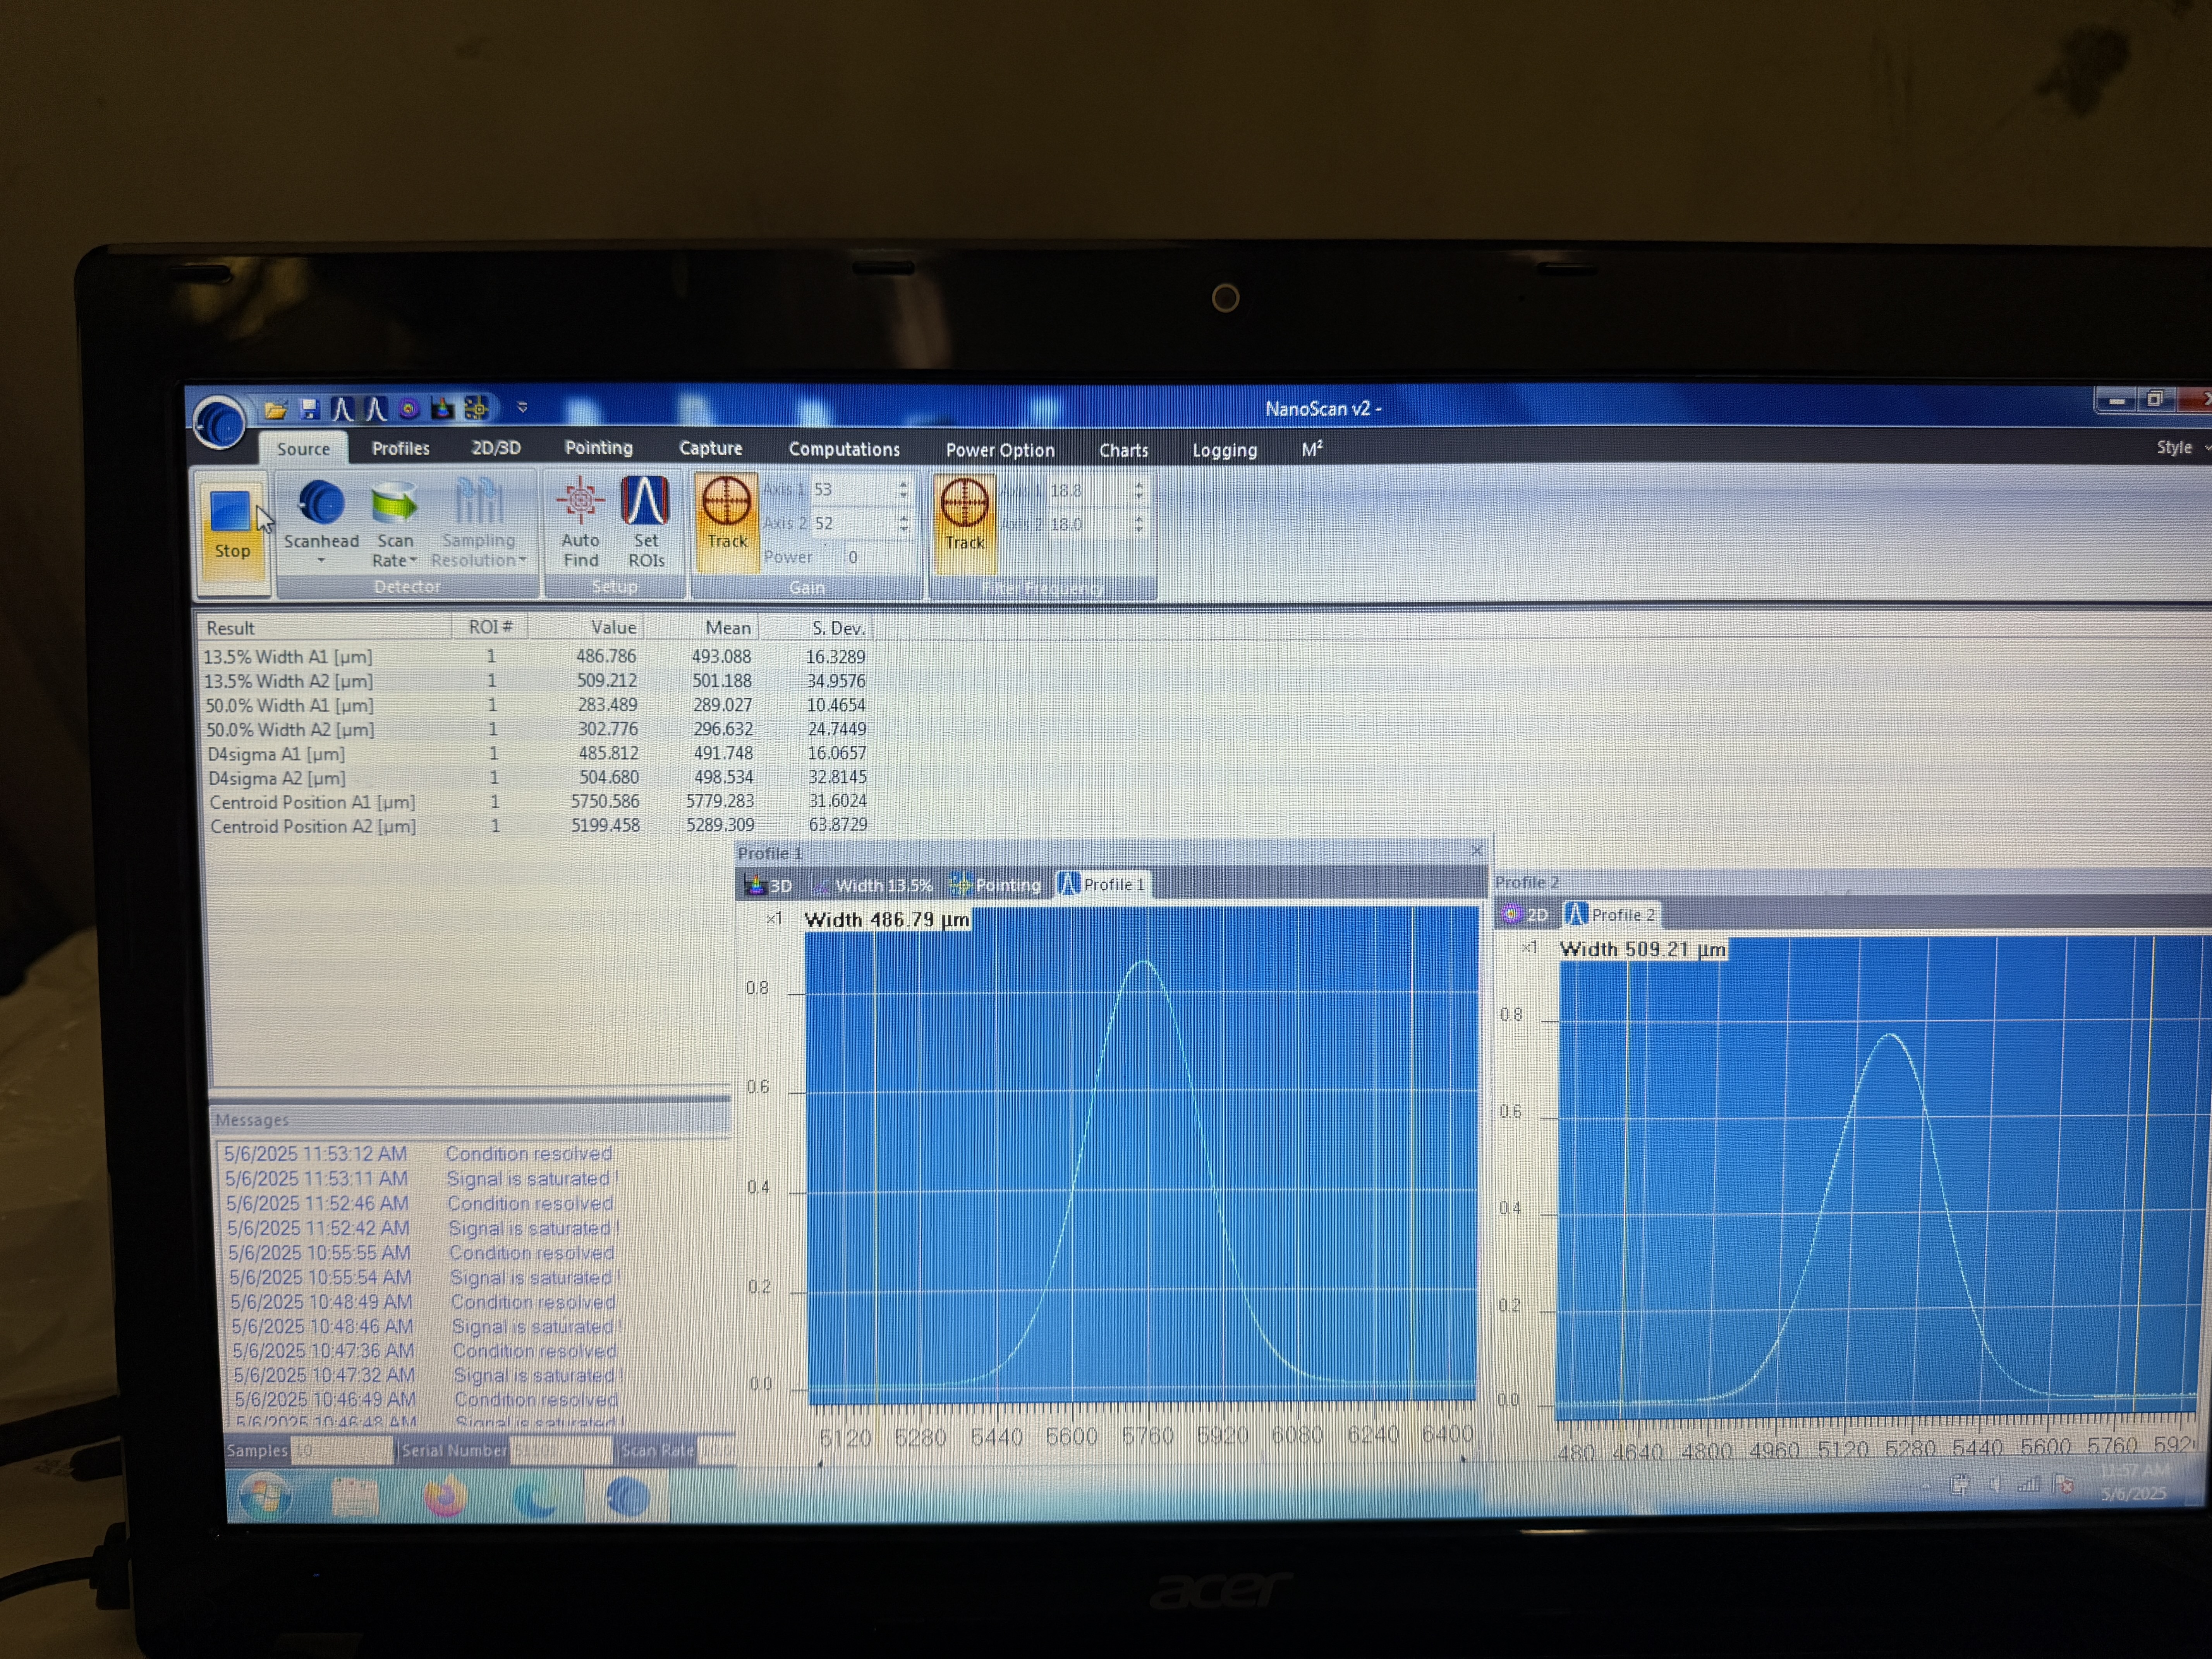
Task: Select the Profile 1 panel tab
Action: tap(1102, 885)
